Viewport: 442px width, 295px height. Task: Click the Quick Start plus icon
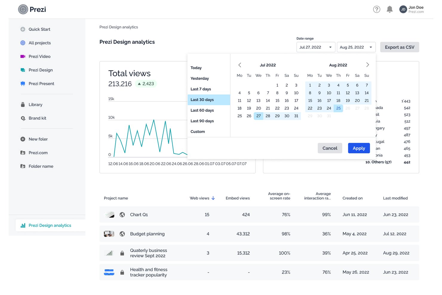(23, 29)
